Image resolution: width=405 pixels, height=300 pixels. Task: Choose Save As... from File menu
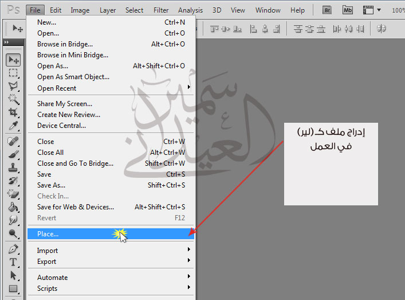pyautogui.click(x=111, y=185)
